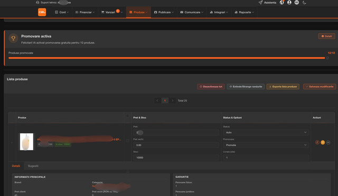Click the Total 25 label
338x196 pixels.
(182, 101)
